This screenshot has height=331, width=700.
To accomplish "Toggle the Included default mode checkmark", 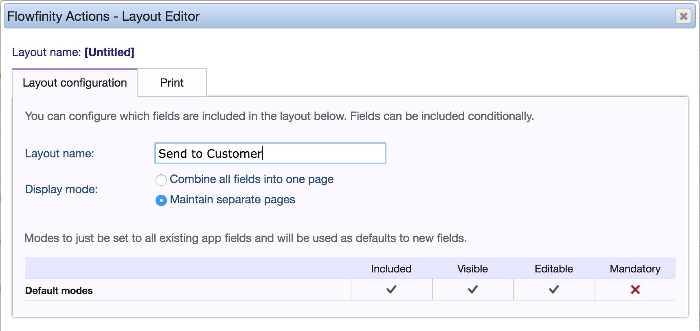I will pos(391,290).
